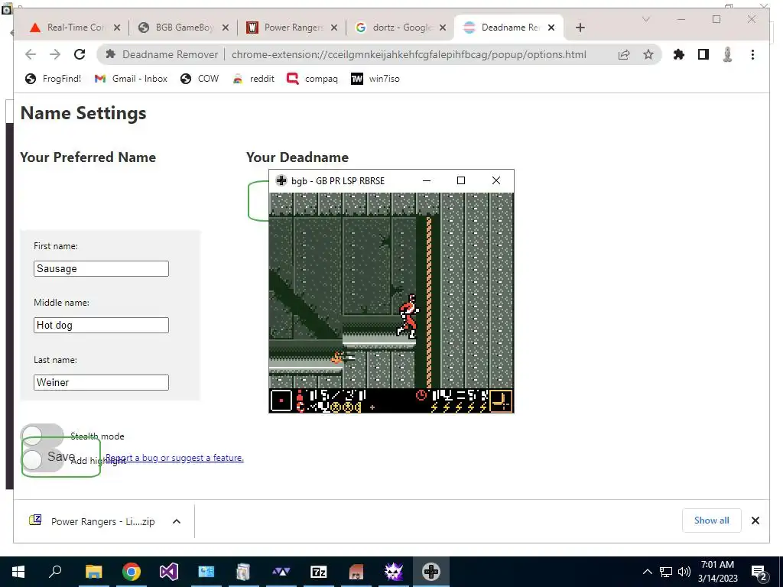Open the reddit bookmark

pos(253,79)
